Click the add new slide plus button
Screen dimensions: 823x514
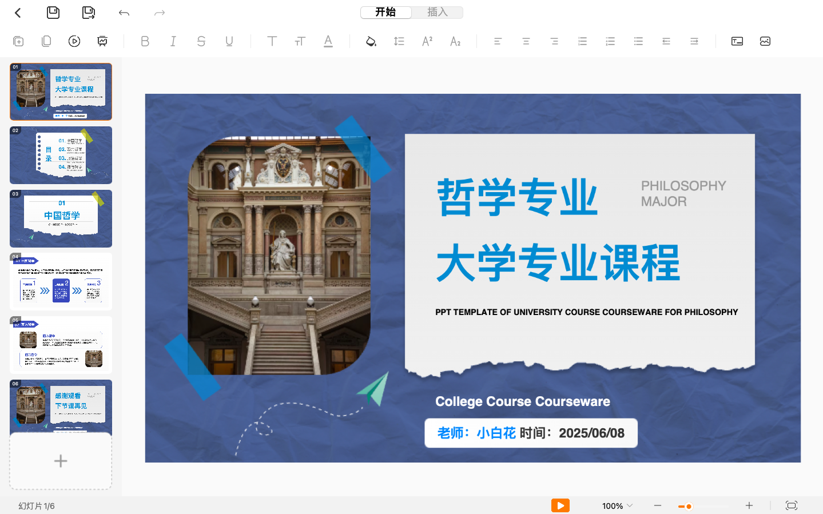(x=61, y=461)
